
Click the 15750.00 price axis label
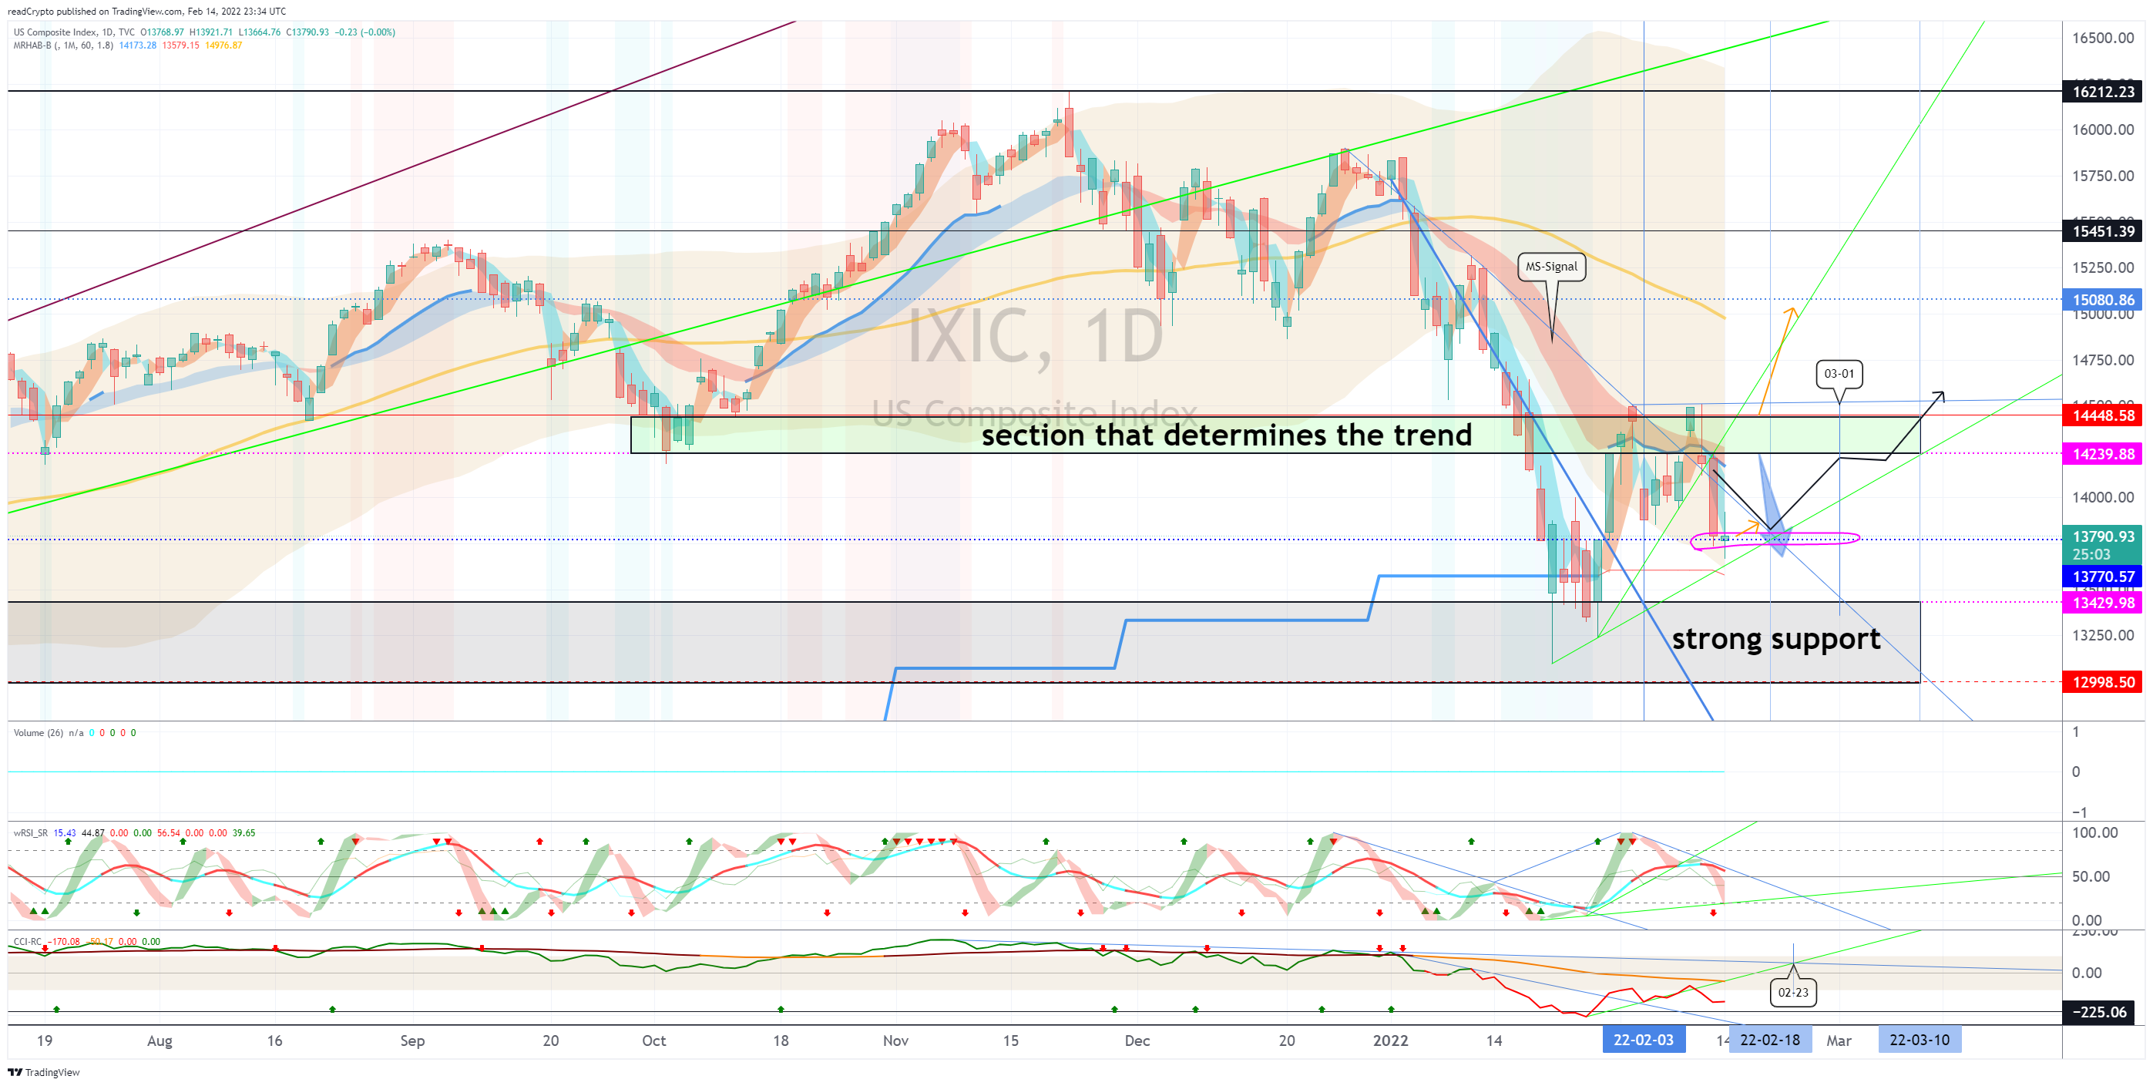coord(2103,176)
